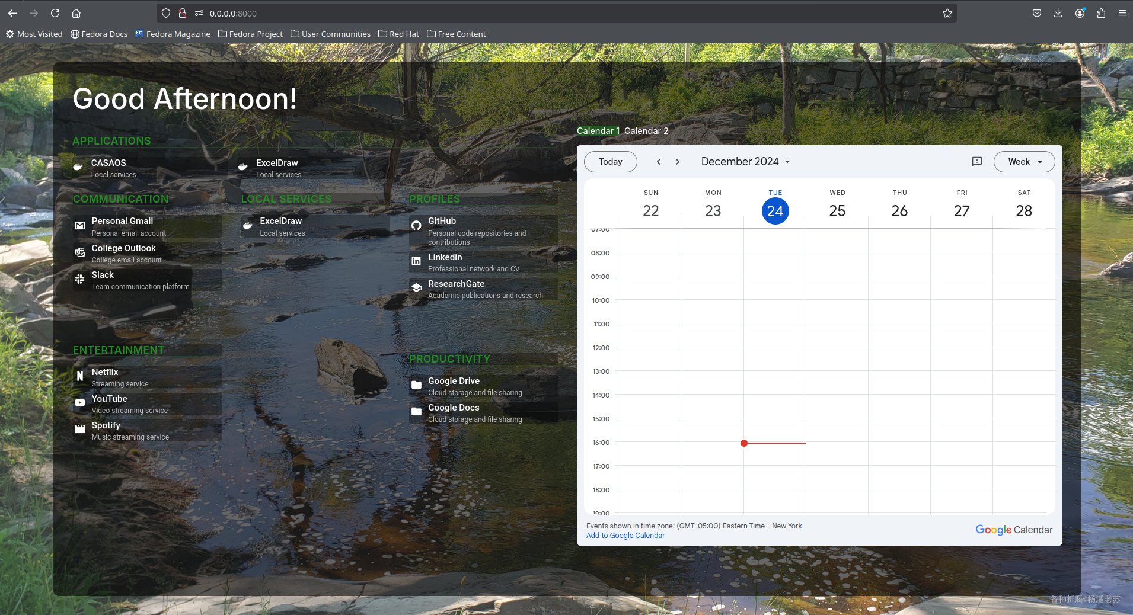
Task: Switch to the Calendar 2 tab
Action: [646, 131]
